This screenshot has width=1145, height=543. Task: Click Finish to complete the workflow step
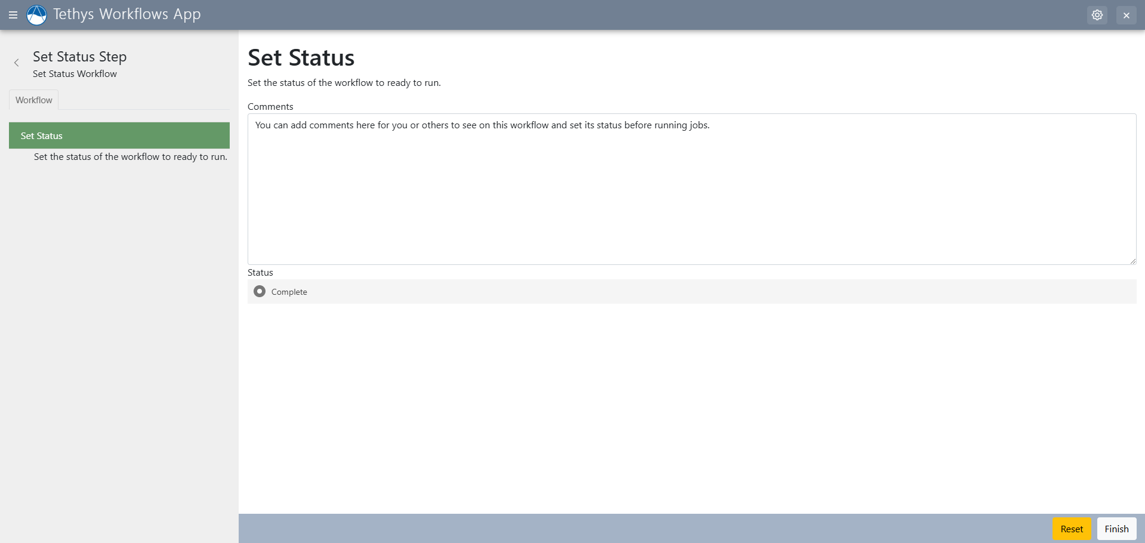[1116, 529]
